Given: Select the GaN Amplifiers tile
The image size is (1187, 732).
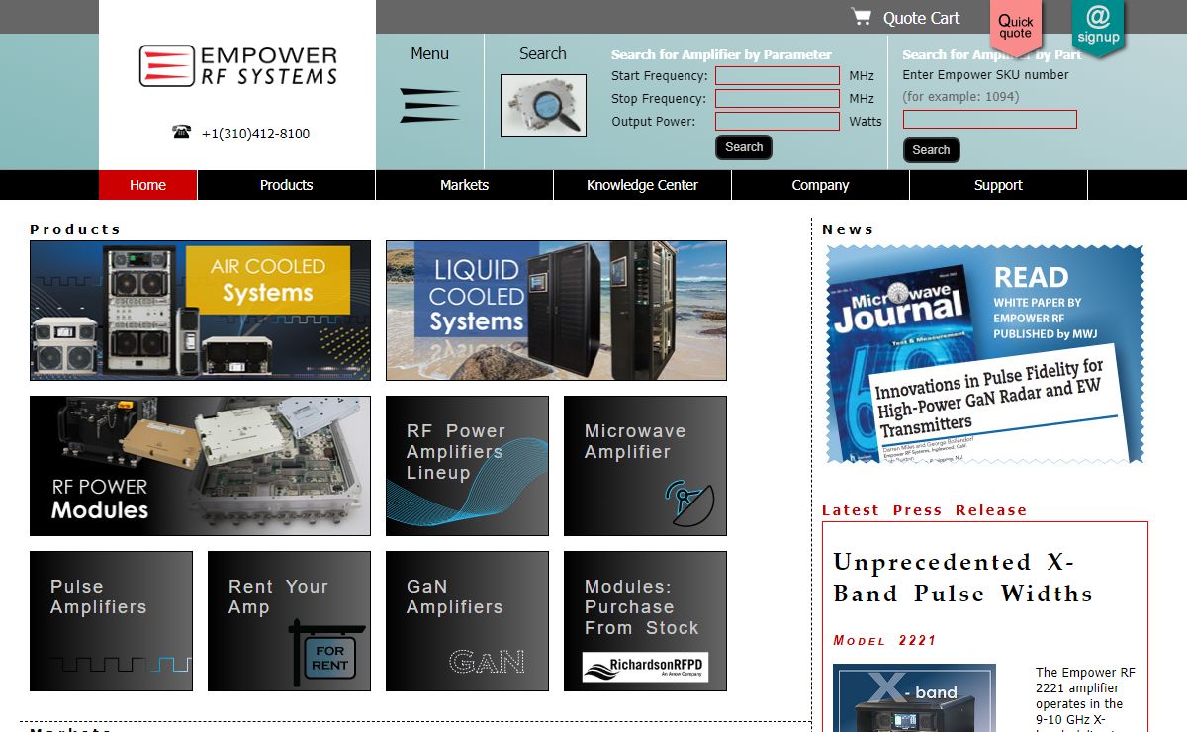Looking at the screenshot, I should tap(467, 620).
